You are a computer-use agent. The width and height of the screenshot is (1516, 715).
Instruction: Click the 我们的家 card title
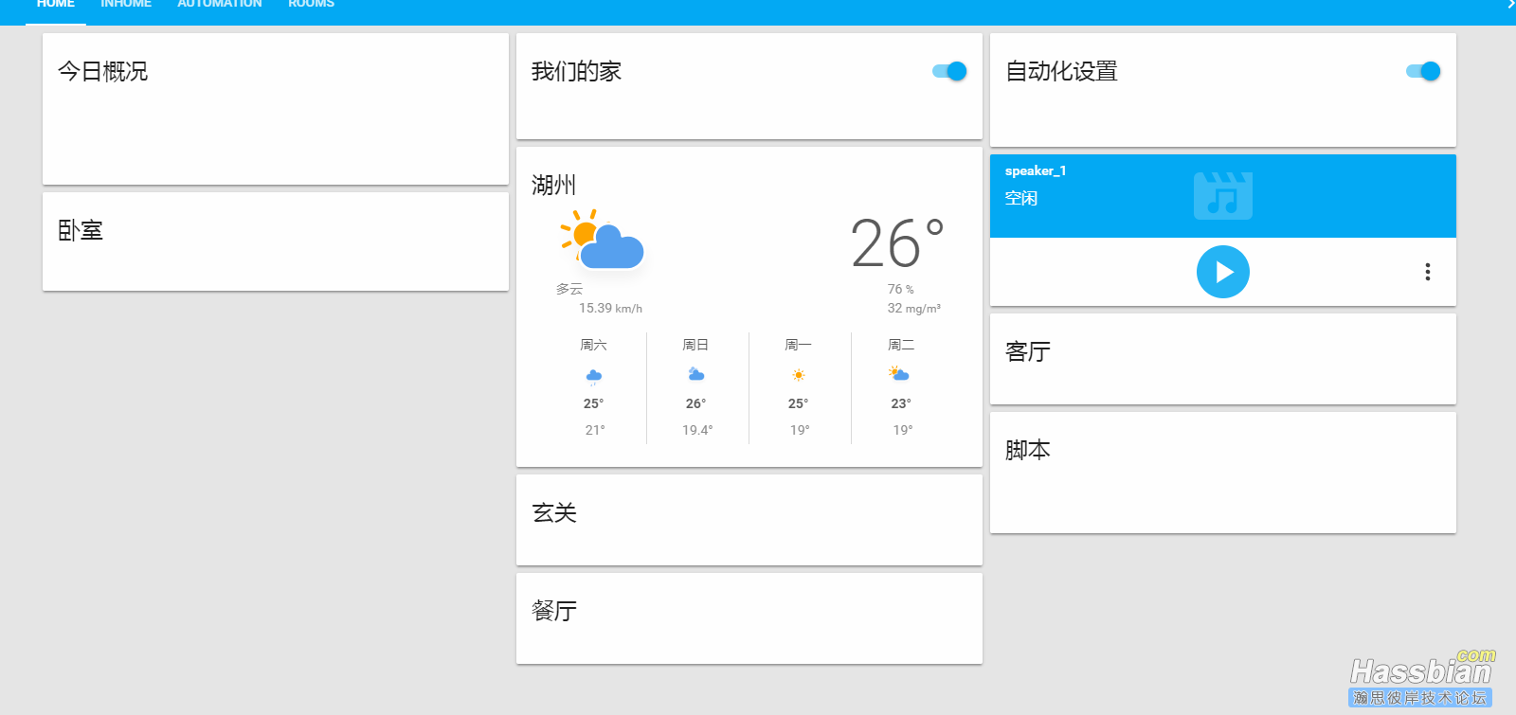pyautogui.click(x=577, y=72)
